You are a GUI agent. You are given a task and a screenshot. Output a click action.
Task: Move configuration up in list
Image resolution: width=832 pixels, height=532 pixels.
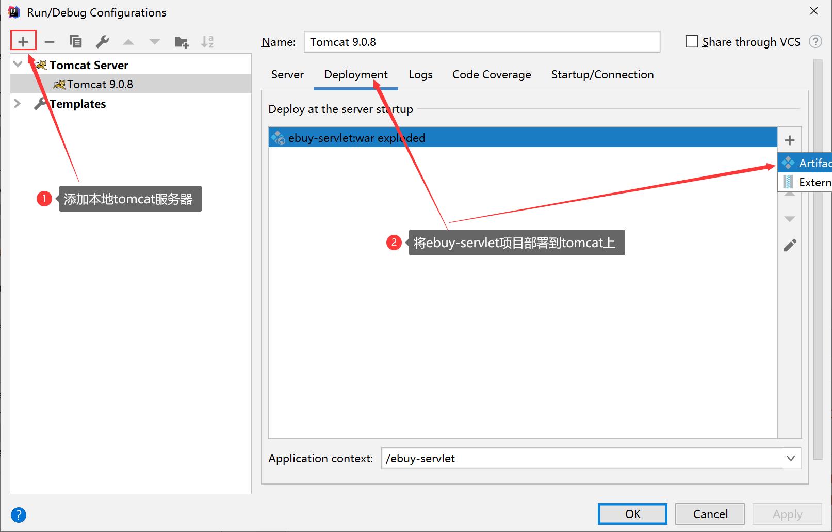[x=128, y=42]
